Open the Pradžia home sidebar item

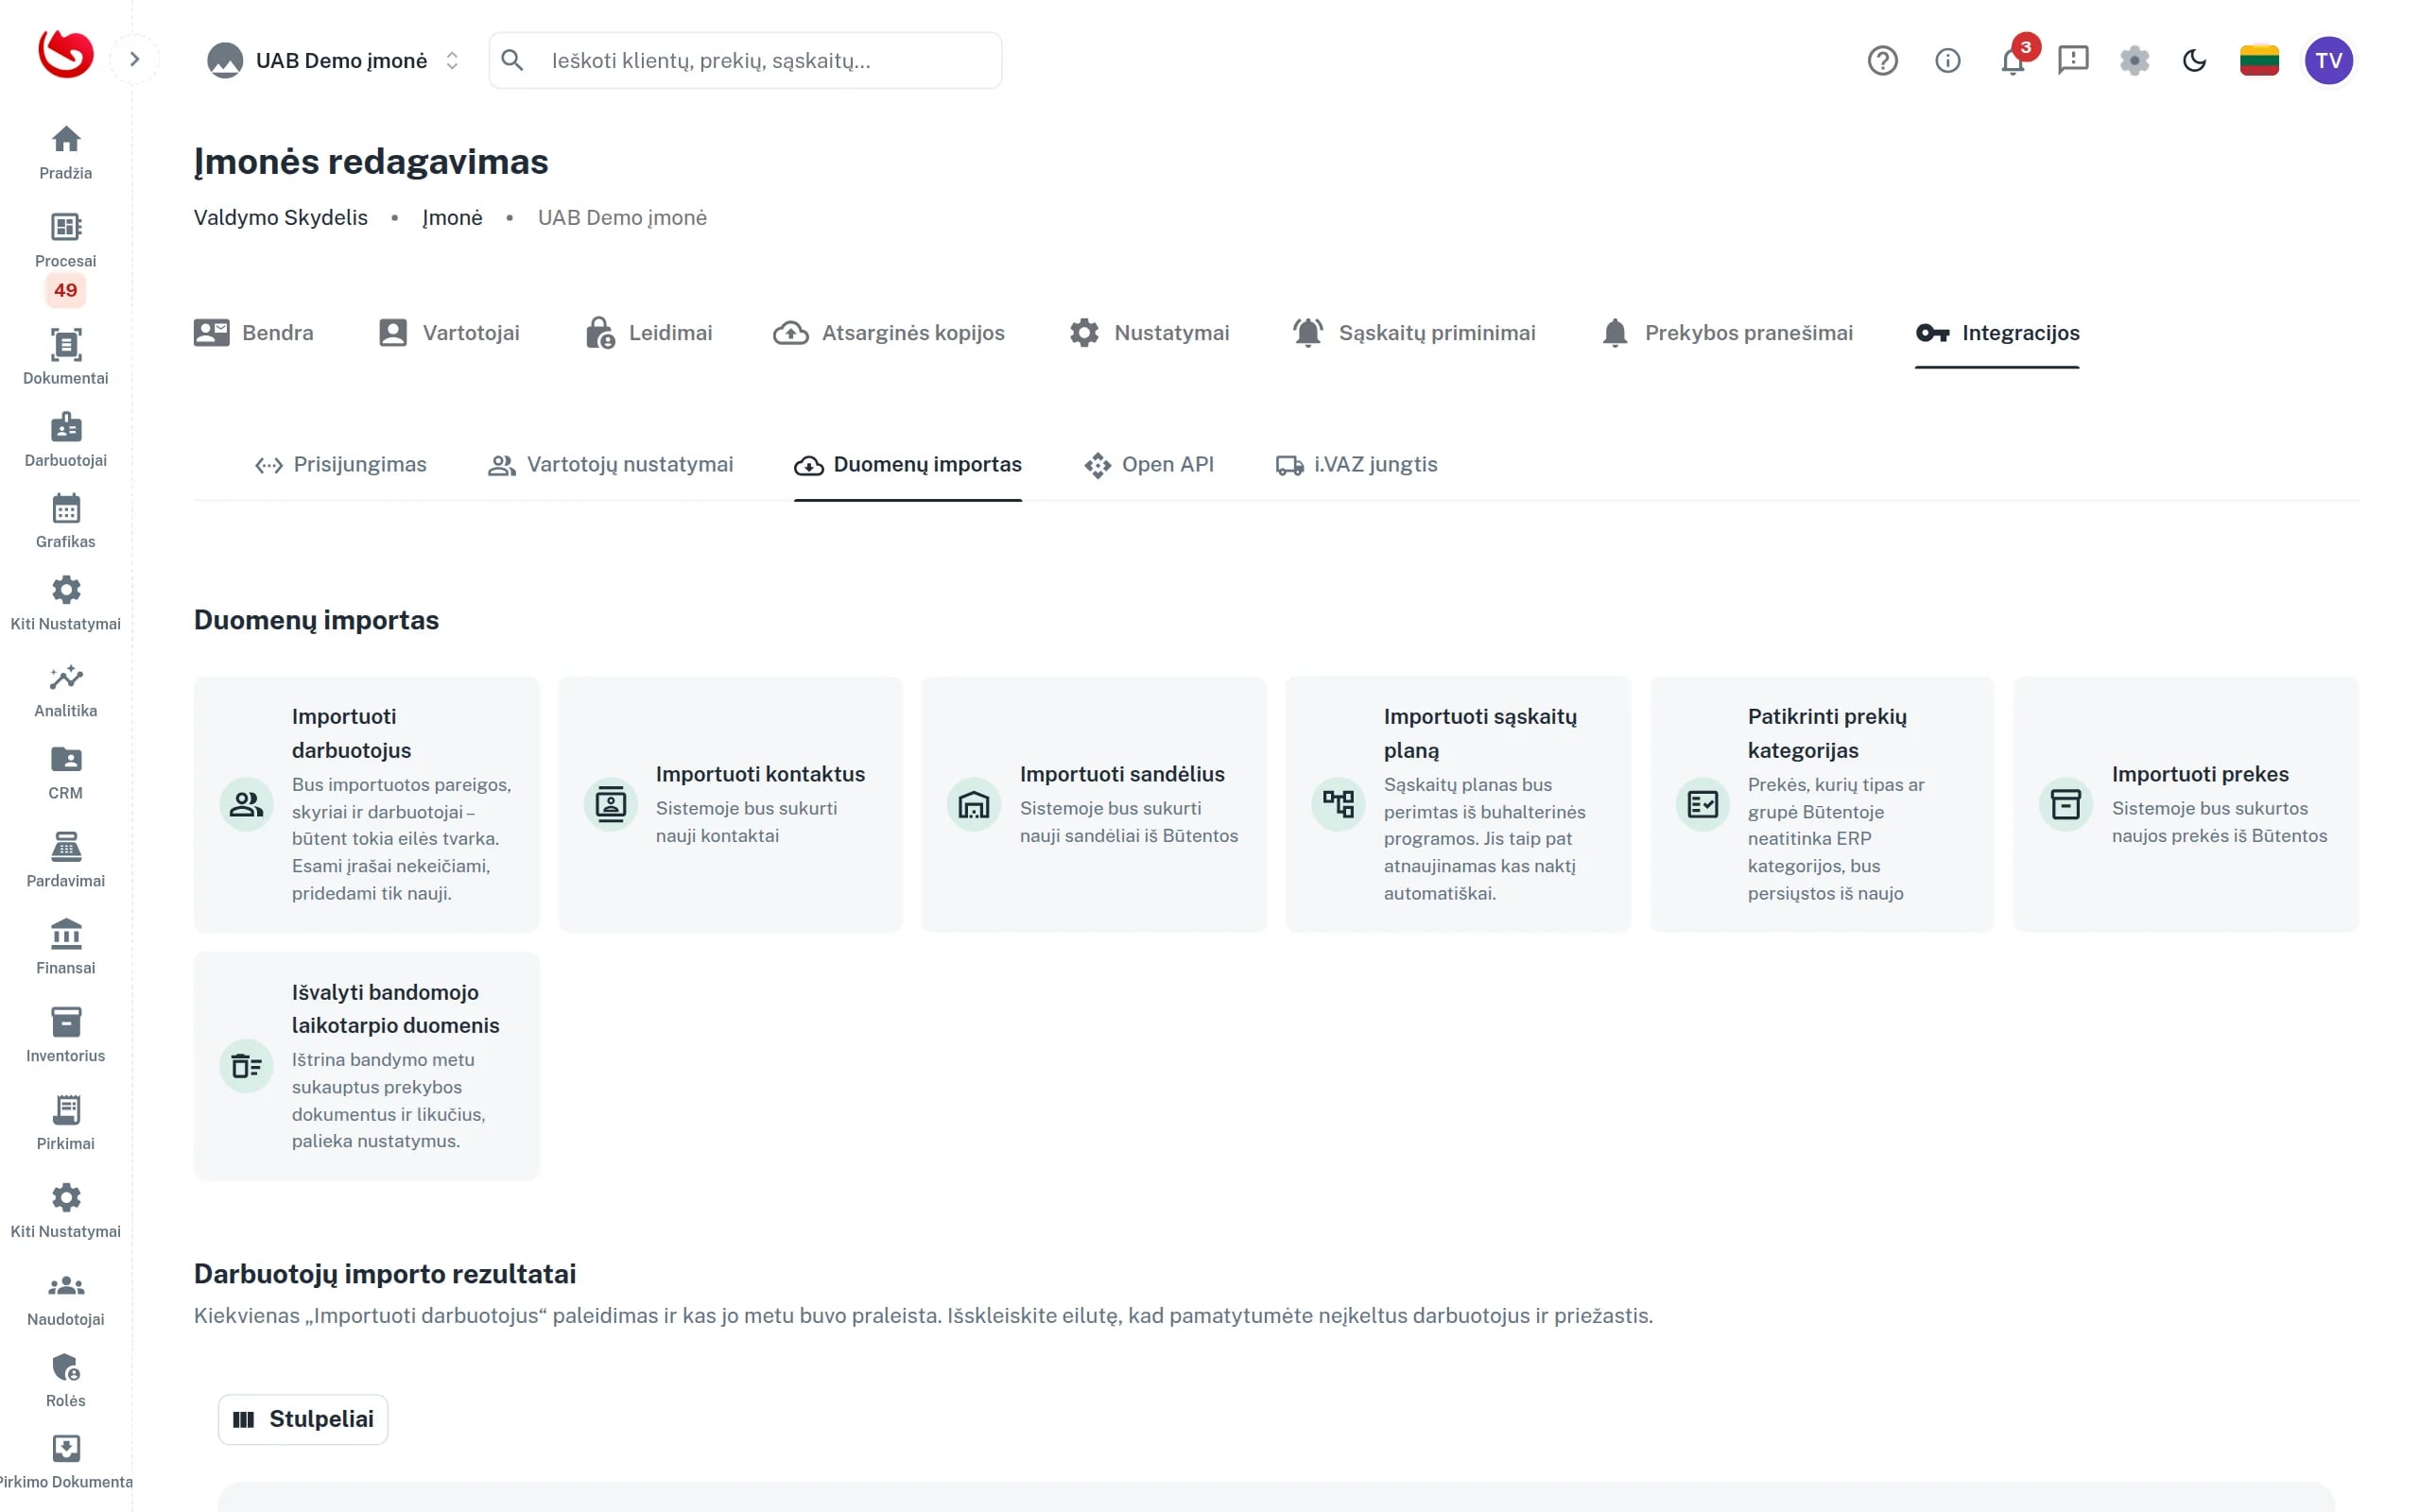(x=66, y=153)
